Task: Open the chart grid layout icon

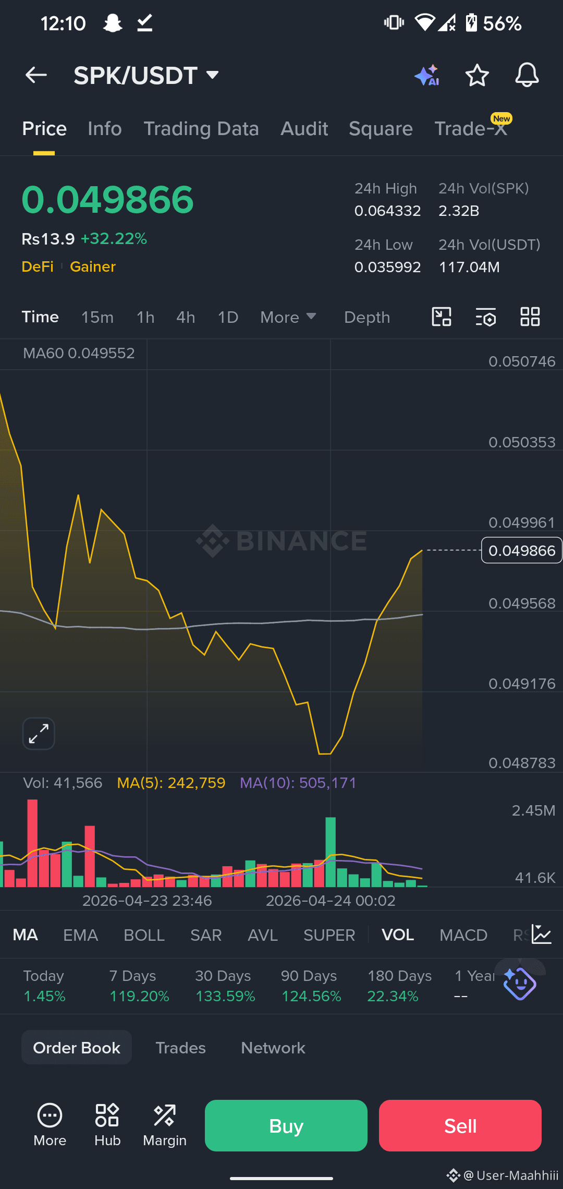Action: pos(530,317)
